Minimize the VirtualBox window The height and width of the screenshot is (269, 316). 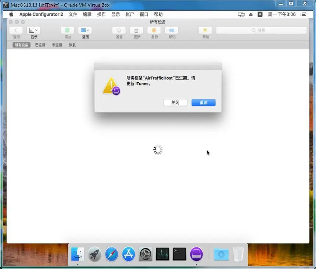point(281,4)
